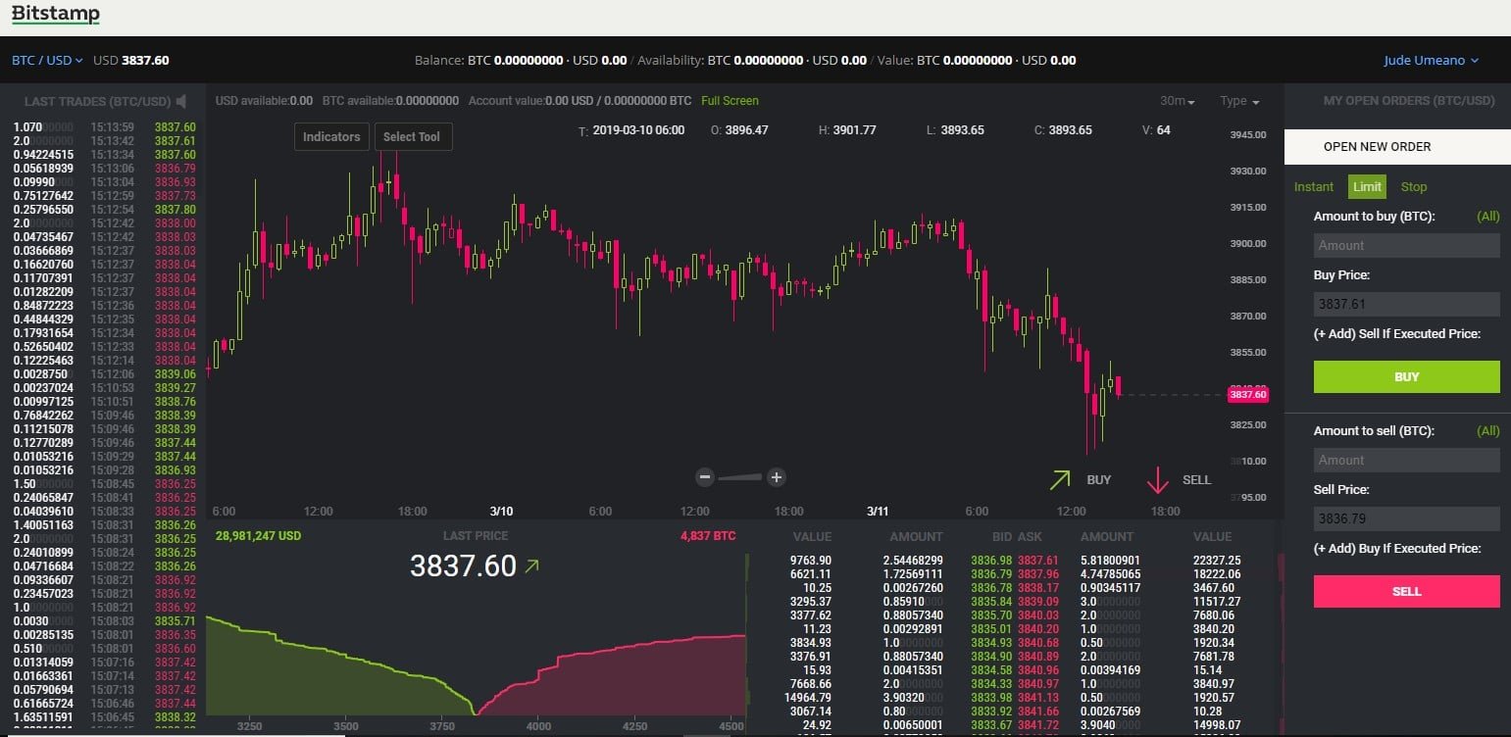The height and width of the screenshot is (737, 1511).
Task: Click (All) next to Amount to buy
Action: (x=1487, y=216)
